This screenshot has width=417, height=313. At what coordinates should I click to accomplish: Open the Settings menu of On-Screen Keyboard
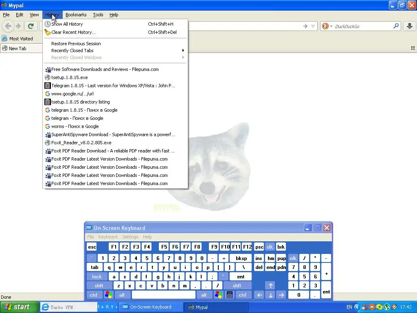point(130,237)
